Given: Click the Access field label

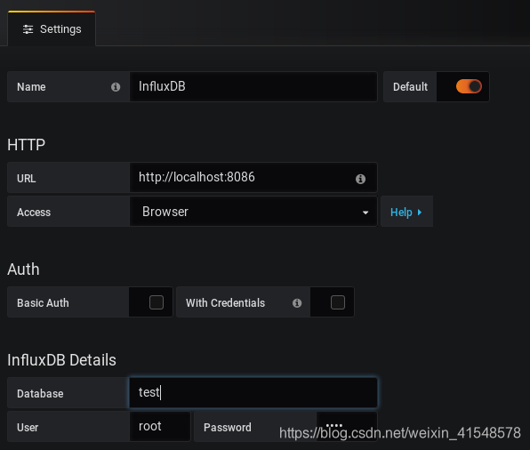Looking at the screenshot, I should coord(34,213).
